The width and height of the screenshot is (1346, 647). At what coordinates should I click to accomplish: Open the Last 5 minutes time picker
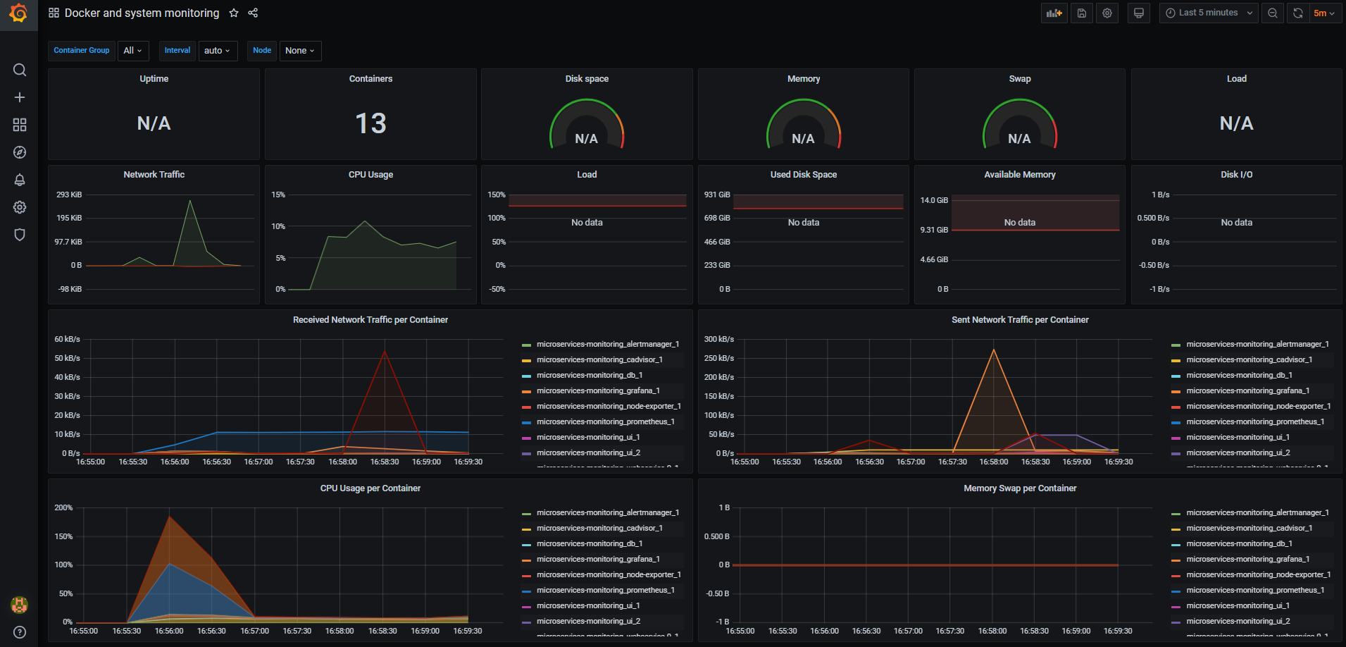(1209, 13)
